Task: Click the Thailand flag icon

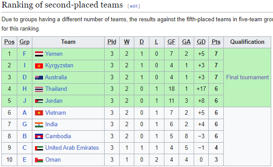Action: tap(39, 89)
